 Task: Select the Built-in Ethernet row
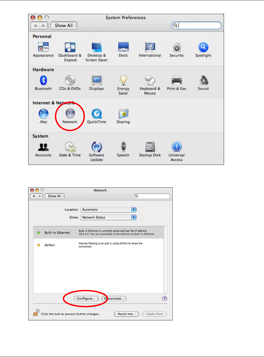tap(98, 232)
